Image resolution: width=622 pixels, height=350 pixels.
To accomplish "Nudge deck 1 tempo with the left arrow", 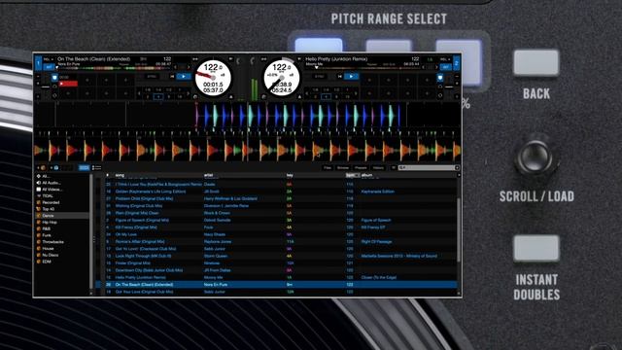I will (x=175, y=67).
